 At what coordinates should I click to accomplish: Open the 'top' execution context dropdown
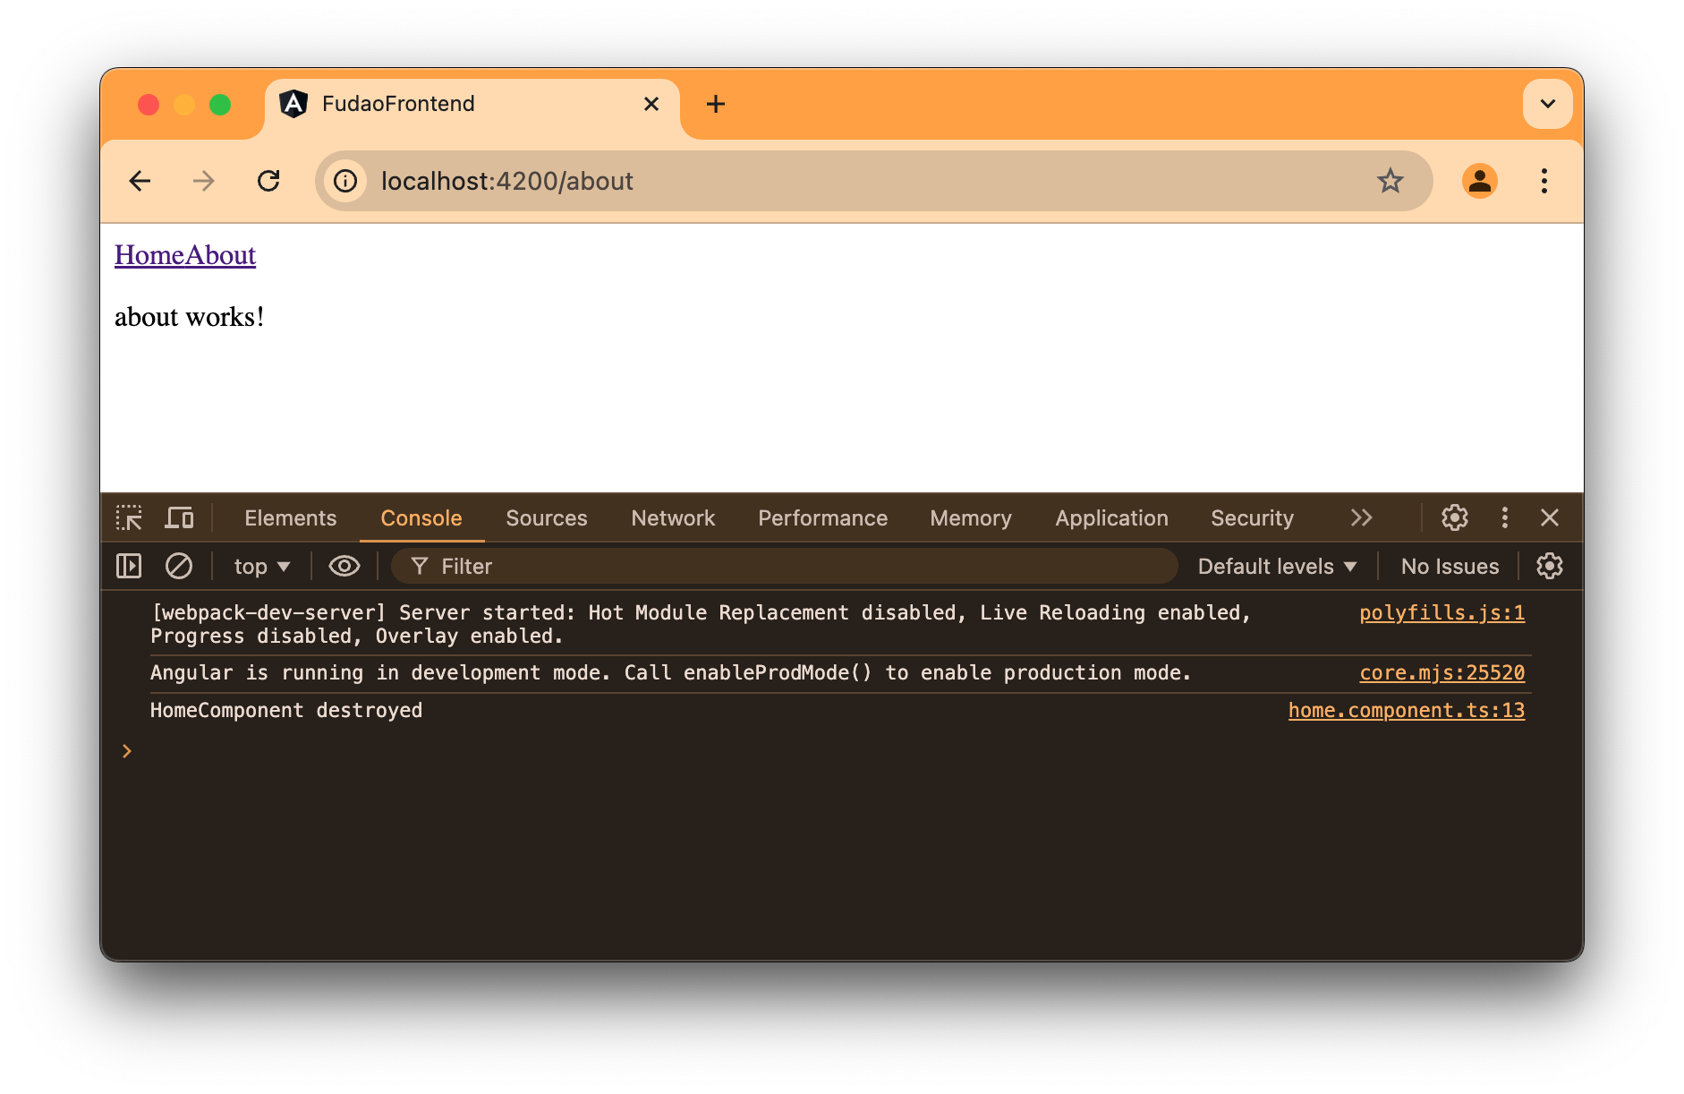click(x=259, y=566)
